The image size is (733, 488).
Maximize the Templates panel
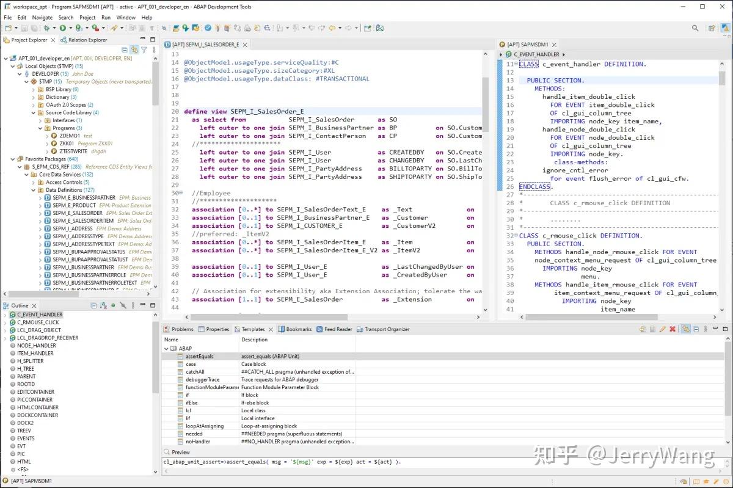(725, 329)
